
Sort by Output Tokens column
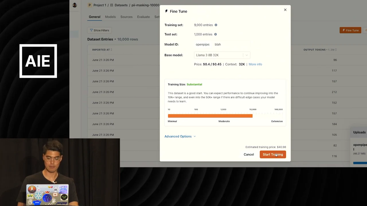[x=320, y=50]
